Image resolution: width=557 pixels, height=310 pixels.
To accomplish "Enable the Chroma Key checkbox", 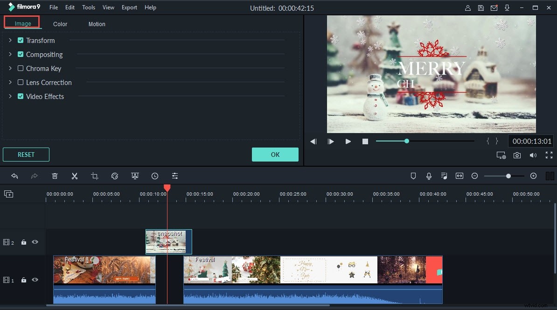I will (x=20, y=68).
